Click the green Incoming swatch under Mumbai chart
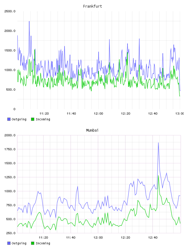 tap(33, 243)
